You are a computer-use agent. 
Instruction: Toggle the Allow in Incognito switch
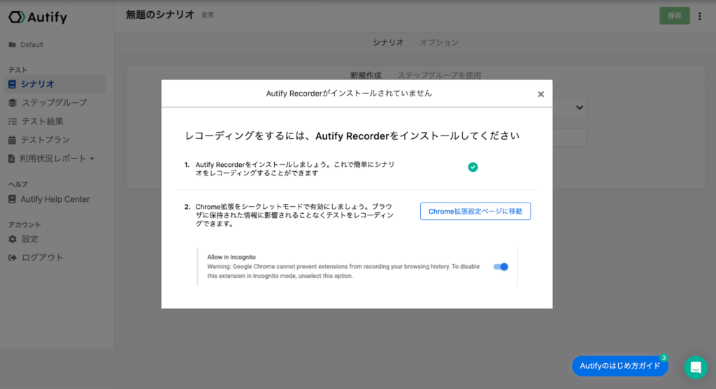[501, 267]
